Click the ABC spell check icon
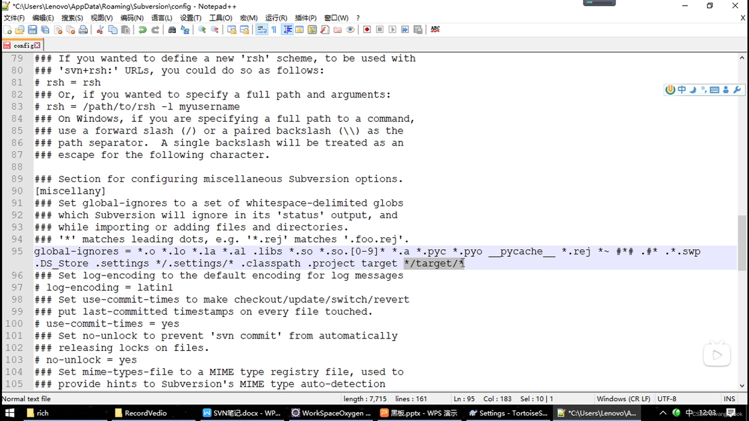 click(435, 30)
